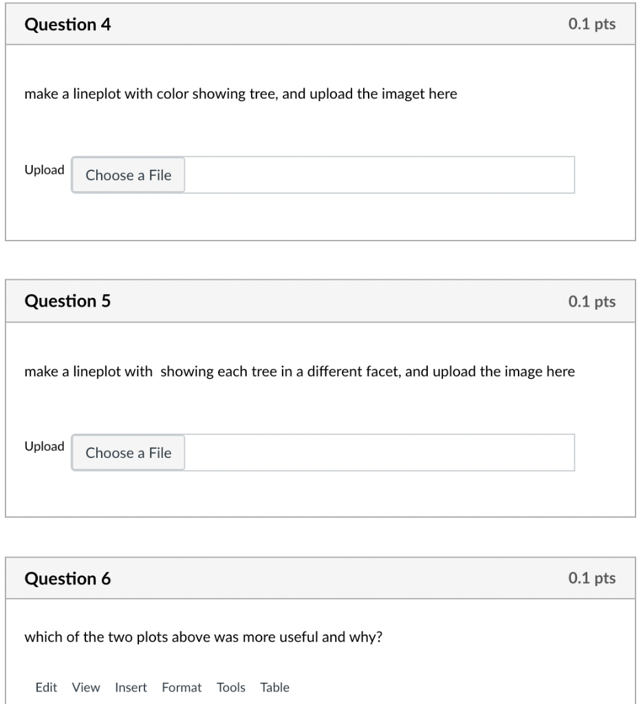Click Choose a File for Question 5
The height and width of the screenshot is (704, 641).
(127, 452)
